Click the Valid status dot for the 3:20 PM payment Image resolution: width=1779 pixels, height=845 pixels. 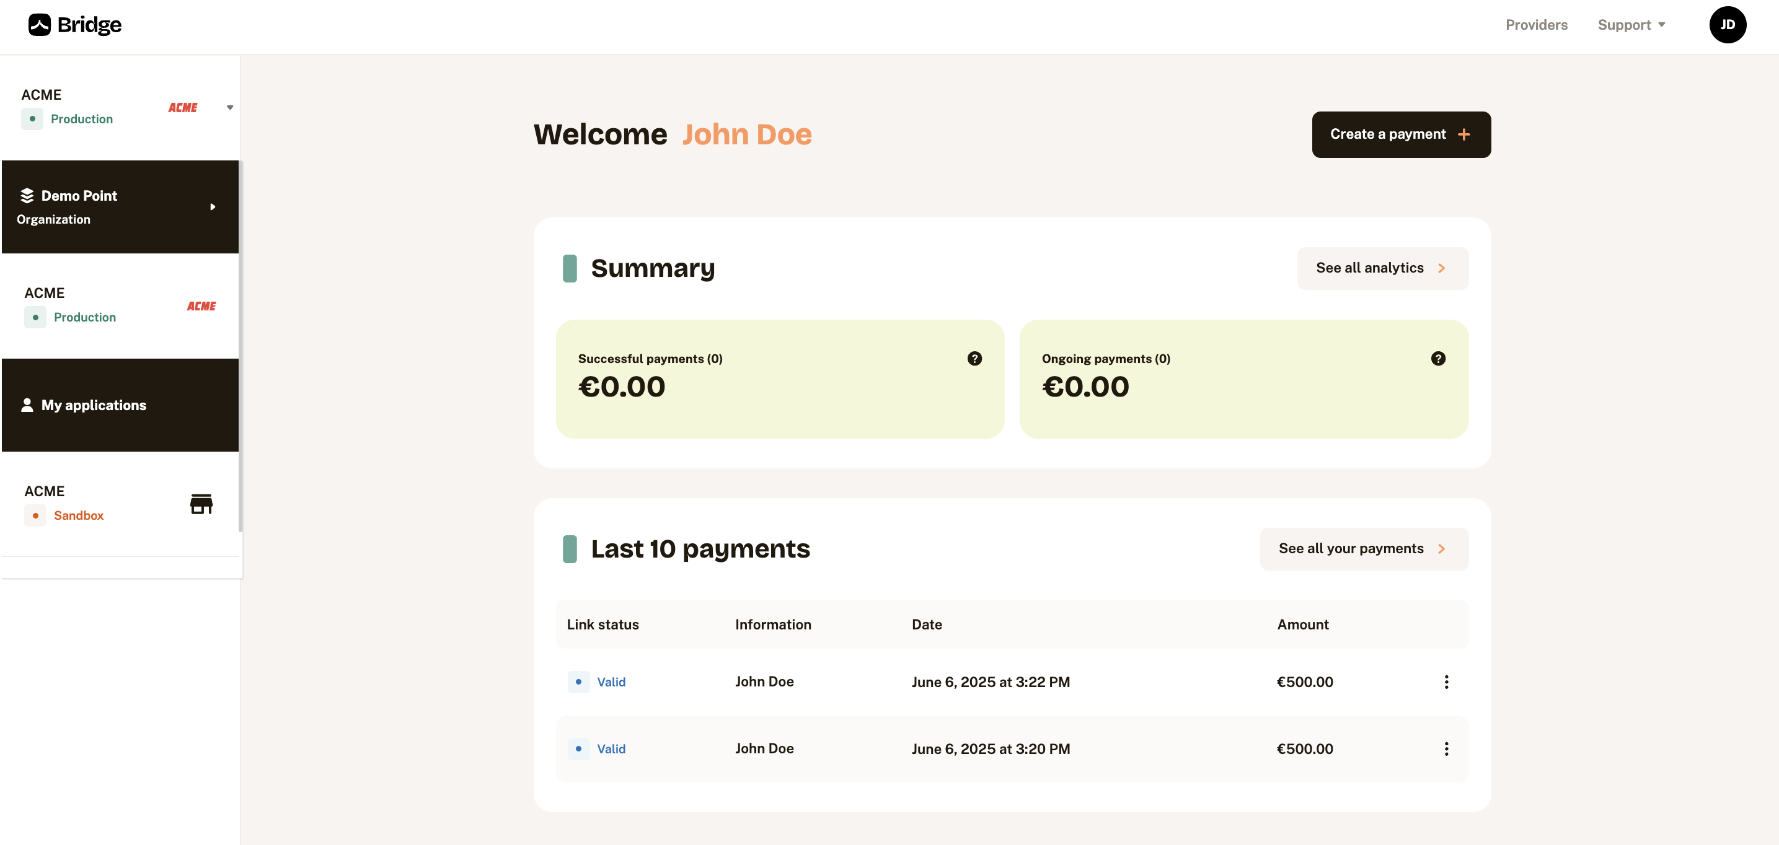[x=579, y=749]
